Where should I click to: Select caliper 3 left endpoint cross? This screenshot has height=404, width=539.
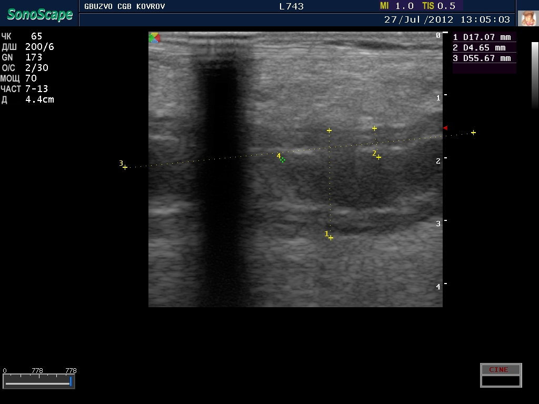pos(125,167)
